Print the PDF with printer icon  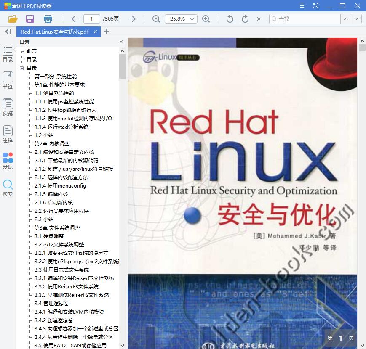(48, 19)
